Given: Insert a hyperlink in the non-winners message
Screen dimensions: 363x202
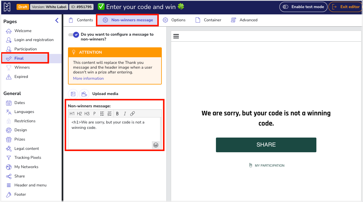Looking at the screenshot, I should coord(132,114).
